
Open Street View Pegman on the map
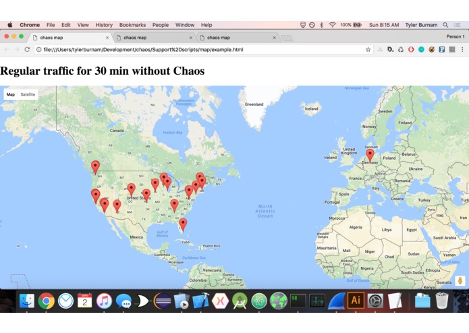[x=460, y=280]
